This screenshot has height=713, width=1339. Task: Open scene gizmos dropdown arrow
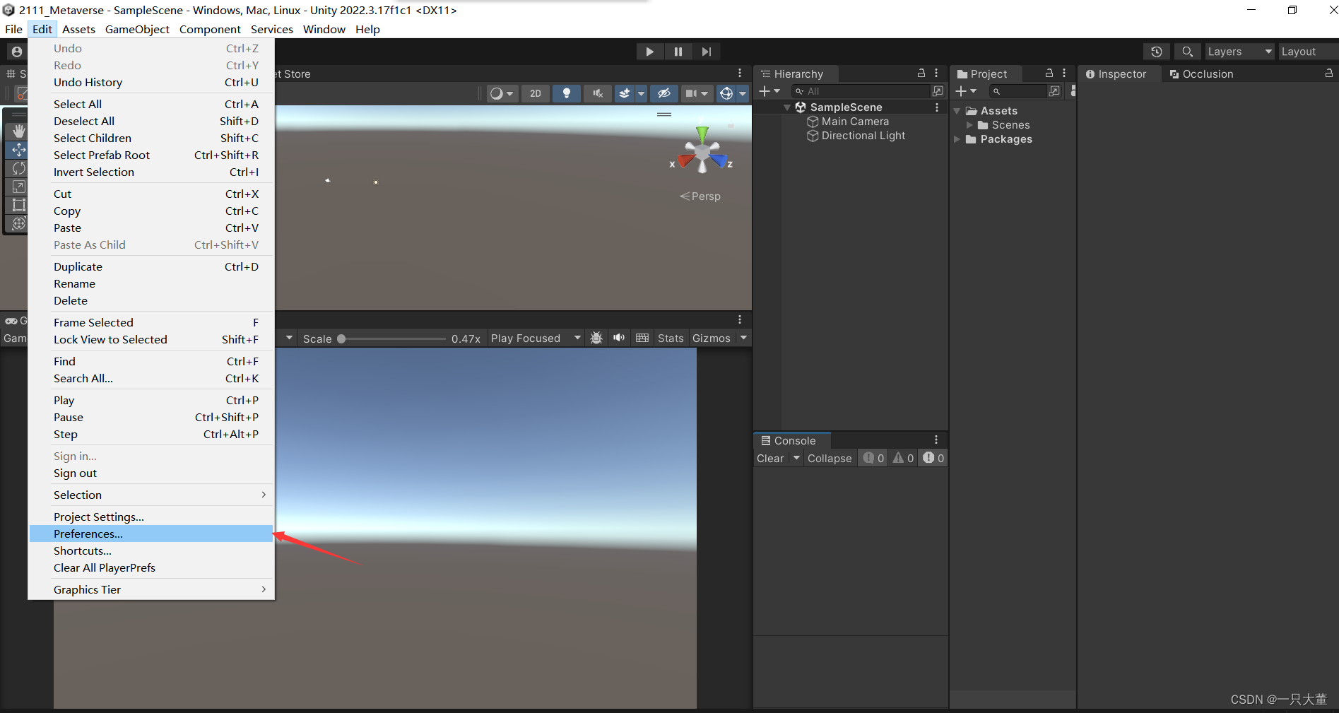coord(743,93)
